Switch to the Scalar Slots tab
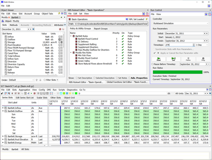The image size is (212, 160). point(42,98)
